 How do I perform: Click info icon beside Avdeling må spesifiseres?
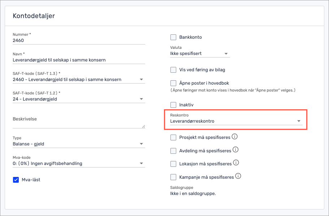pos(235,150)
